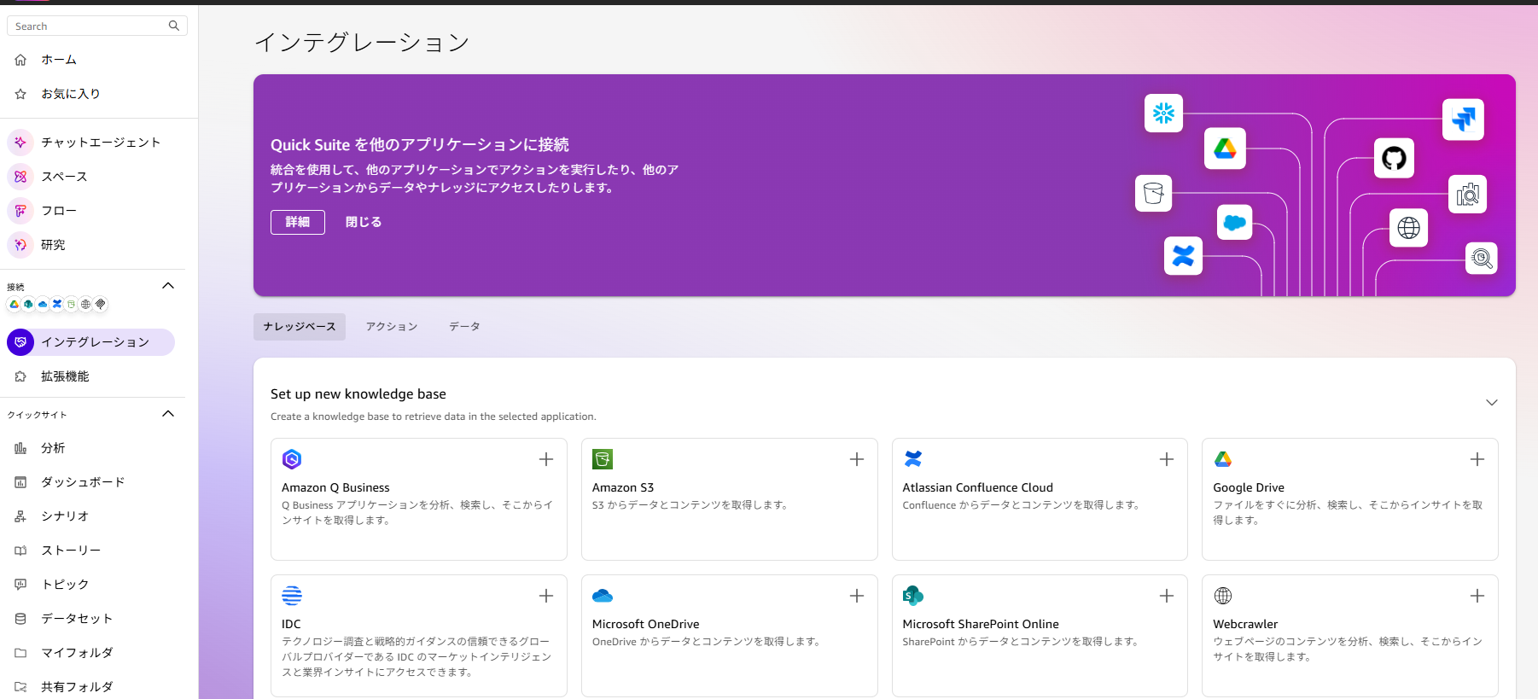The image size is (1538, 699).
Task: Open 共有フォルダ in sidebar
Action: (x=77, y=687)
